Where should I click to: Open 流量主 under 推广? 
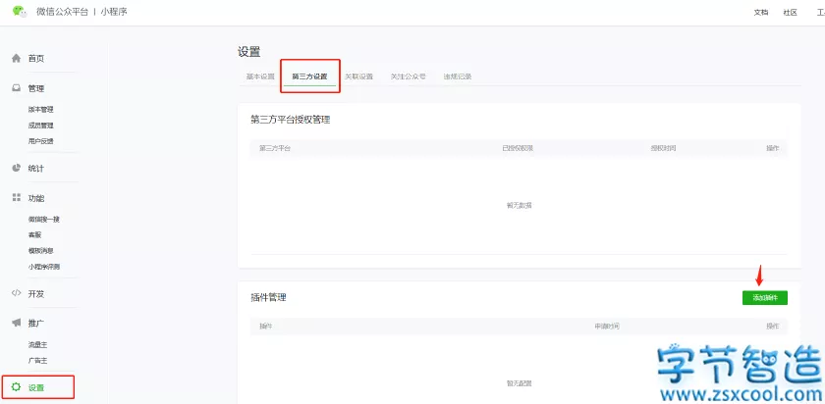point(38,344)
